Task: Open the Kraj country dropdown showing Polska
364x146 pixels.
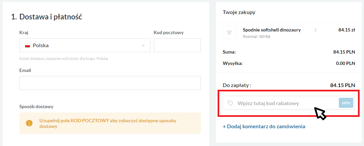Action: pyautogui.click(x=85, y=45)
